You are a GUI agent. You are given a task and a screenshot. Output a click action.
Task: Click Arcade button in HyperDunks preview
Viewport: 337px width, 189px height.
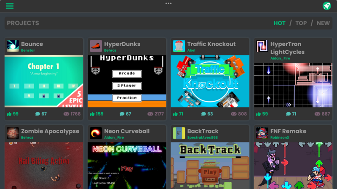coord(127,73)
